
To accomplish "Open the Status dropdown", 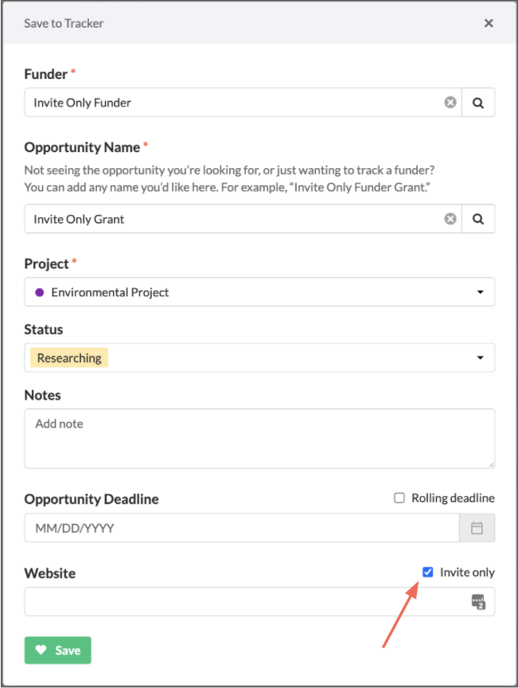I will pyautogui.click(x=482, y=358).
